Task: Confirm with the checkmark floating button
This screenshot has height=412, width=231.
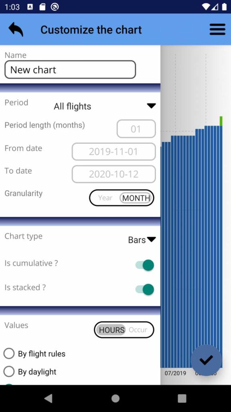Action: 206,360
